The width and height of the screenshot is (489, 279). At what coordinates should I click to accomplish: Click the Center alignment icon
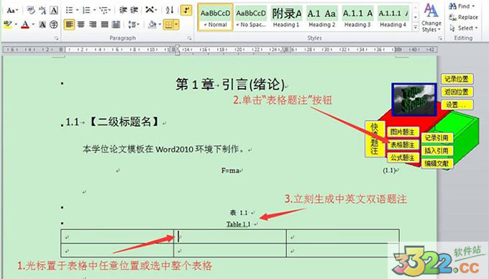point(81,24)
